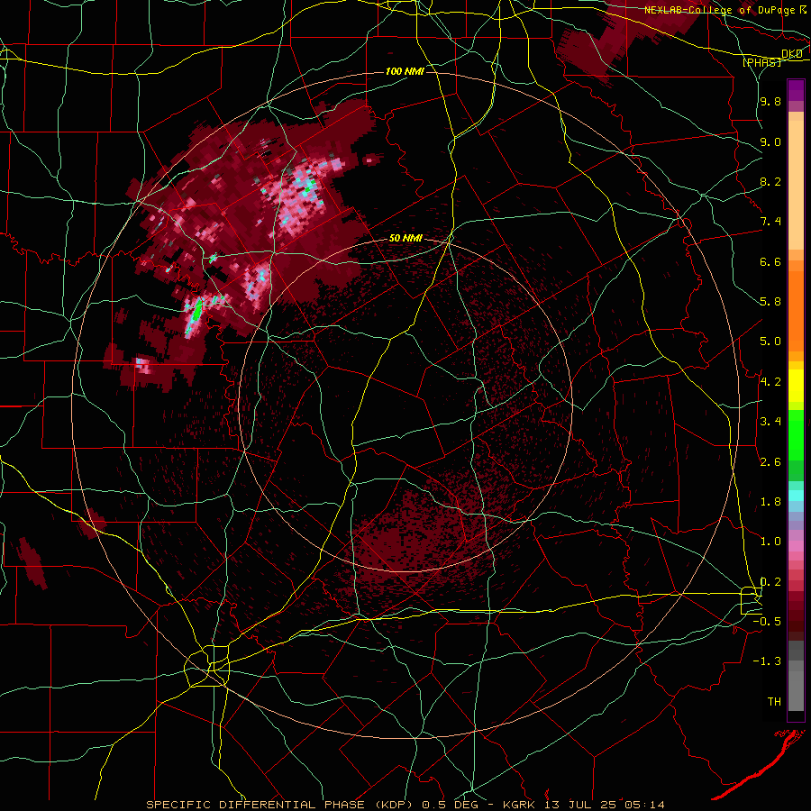Click the purple top segment of color bar

(x=796, y=90)
